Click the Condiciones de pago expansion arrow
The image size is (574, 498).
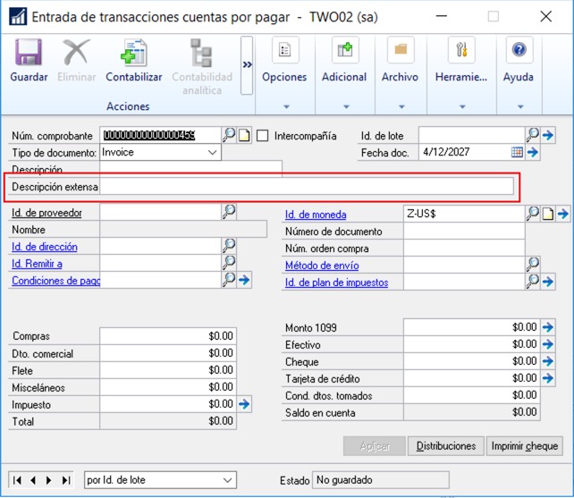pos(244,280)
